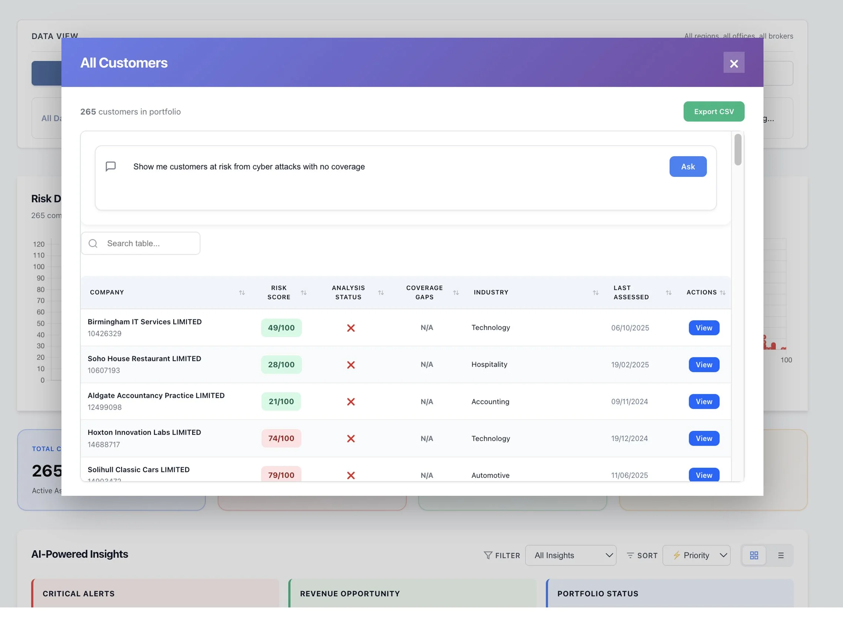Screen dimensions: 843x643
Task: View Hoxton Innovation Labs LIMITED record
Action: [x=703, y=439]
